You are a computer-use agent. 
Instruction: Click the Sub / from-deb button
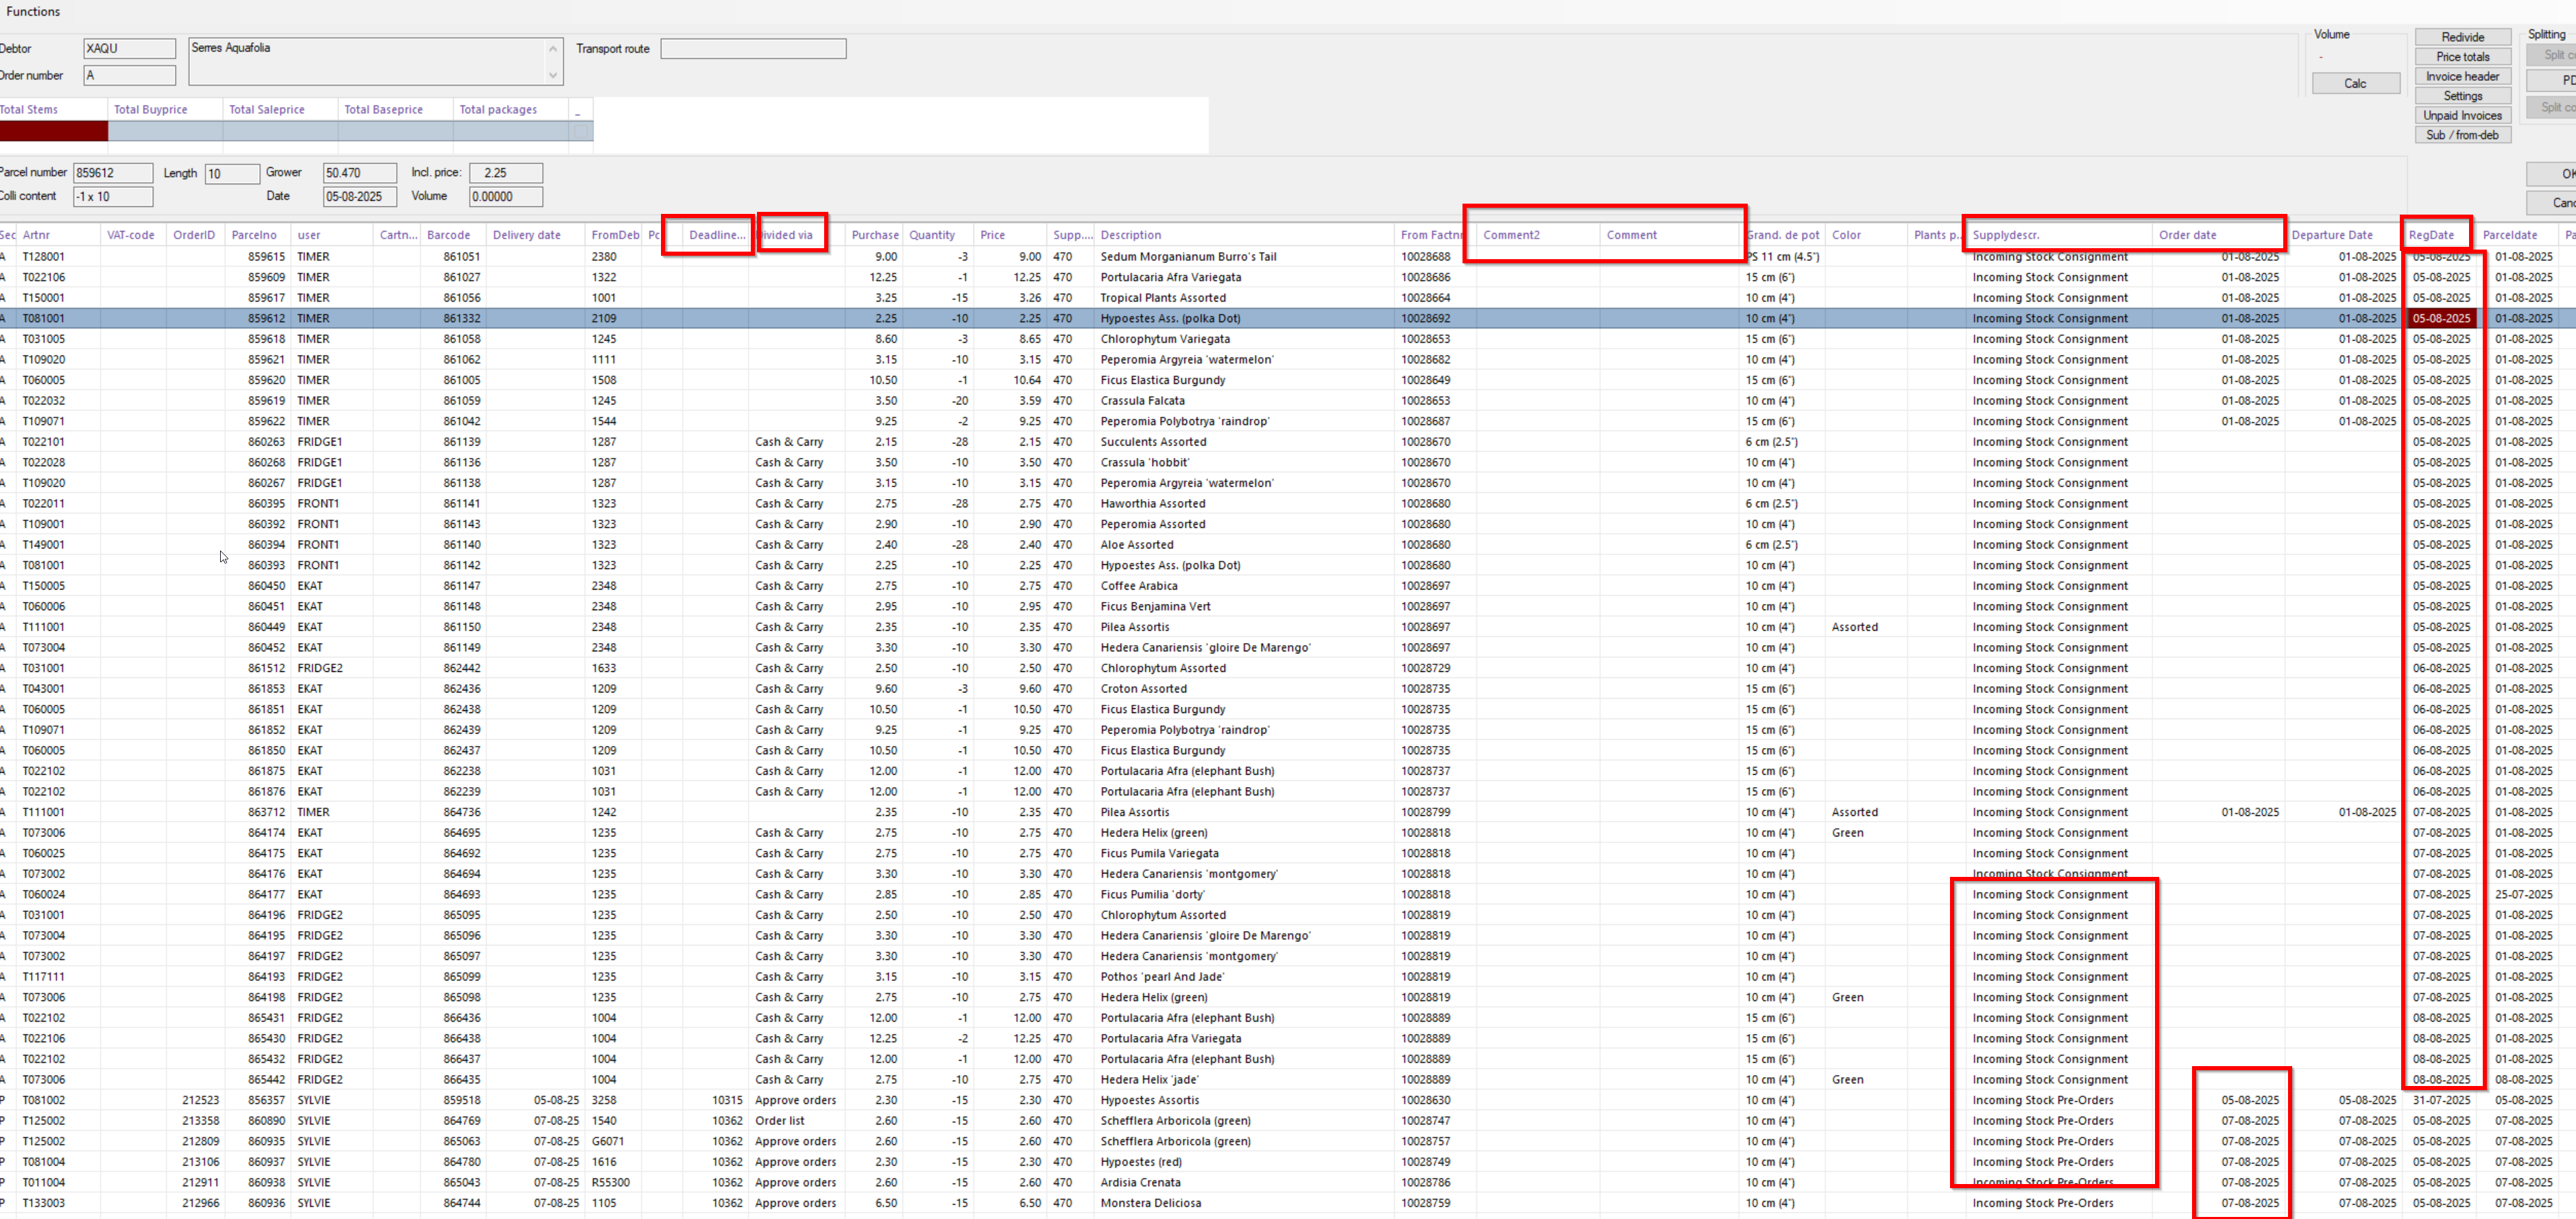point(2462,135)
